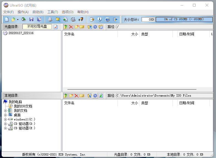The width and height of the screenshot is (216, 158).
Task: Open an existing image file
Action: (13, 19)
